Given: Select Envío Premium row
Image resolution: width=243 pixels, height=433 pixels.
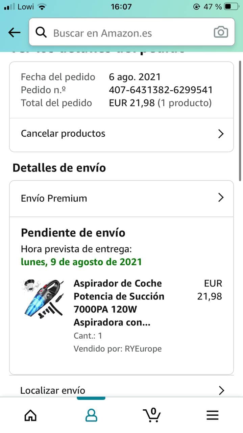Looking at the screenshot, I should point(54,198).
